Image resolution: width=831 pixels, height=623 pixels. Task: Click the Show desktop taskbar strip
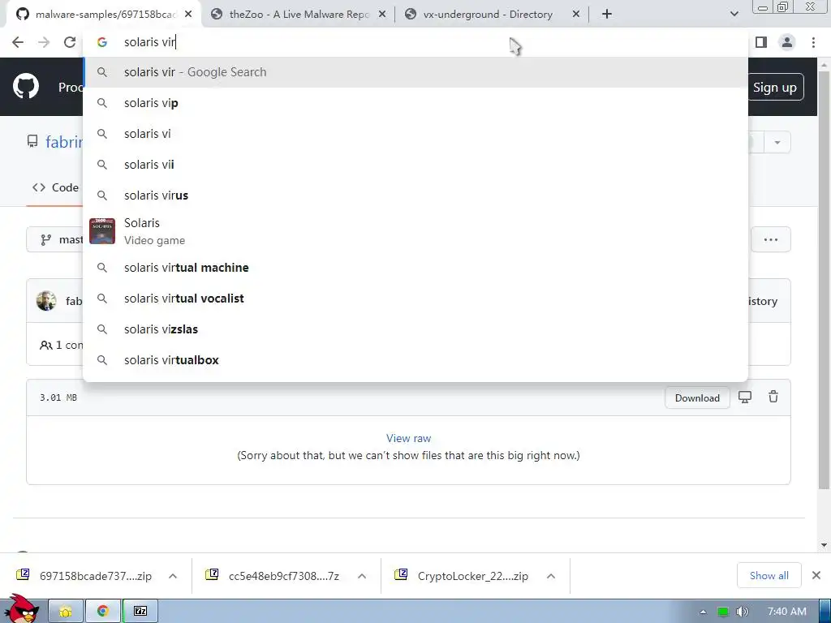click(825, 612)
